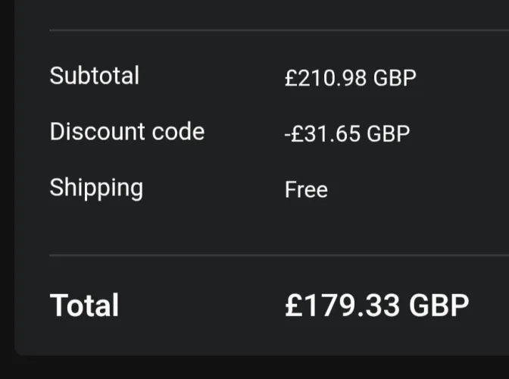This screenshot has width=509, height=379.
Task: Click the word Discount in the order summary
Action: pyautogui.click(x=95, y=131)
